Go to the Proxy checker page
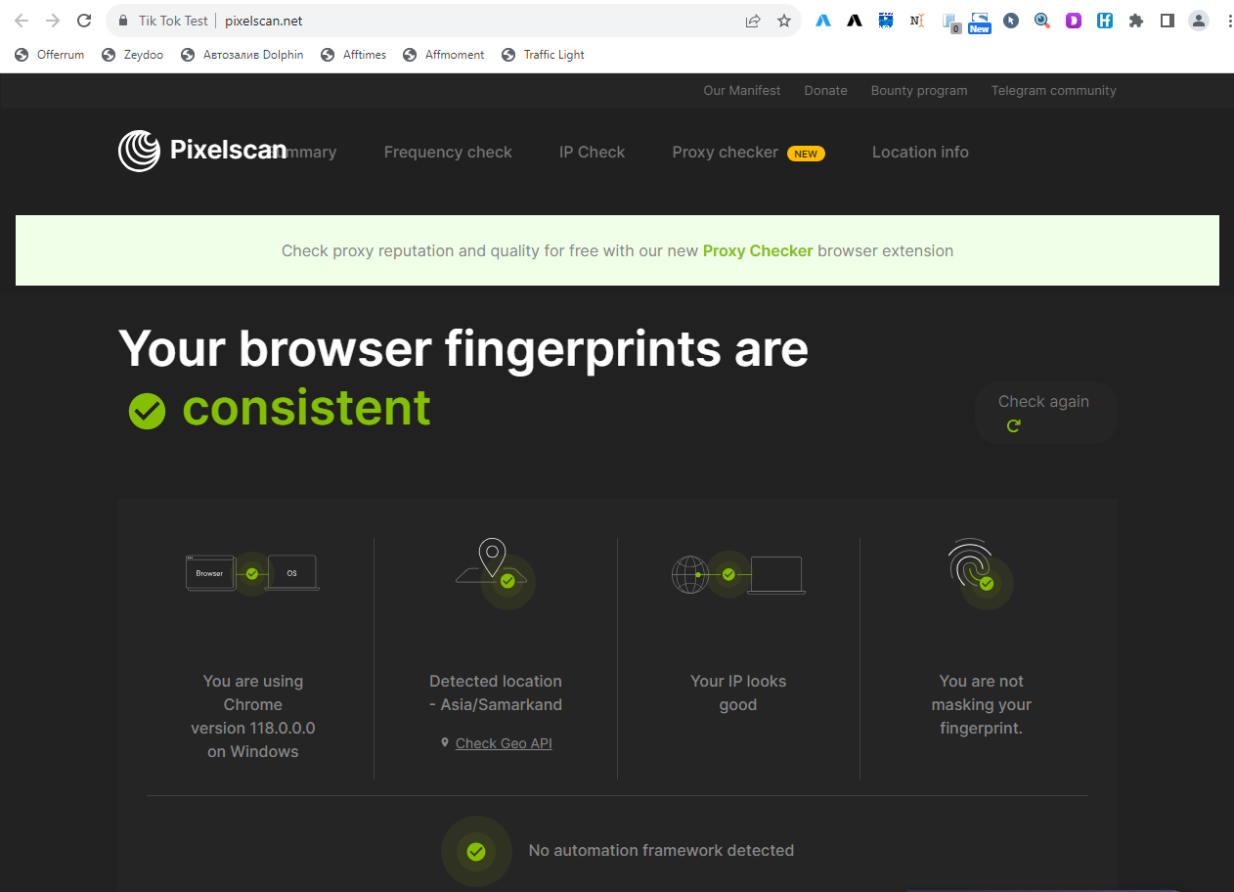Viewport: 1234px width, 892px height. pyautogui.click(x=725, y=153)
